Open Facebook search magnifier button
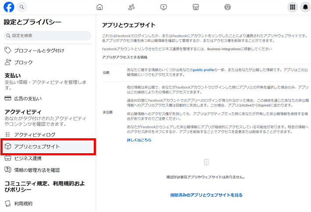This screenshot has width=311, height=212. point(21,7)
